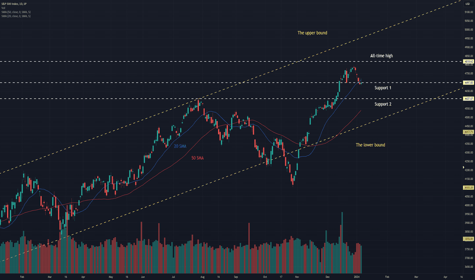This screenshot has height=280, width=475.
Task: Select the SMA 50 indicator legend
Action: click(x=16, y=12)
